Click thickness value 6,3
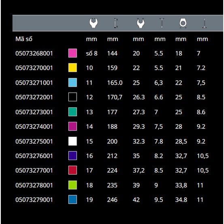 (158, 83)
